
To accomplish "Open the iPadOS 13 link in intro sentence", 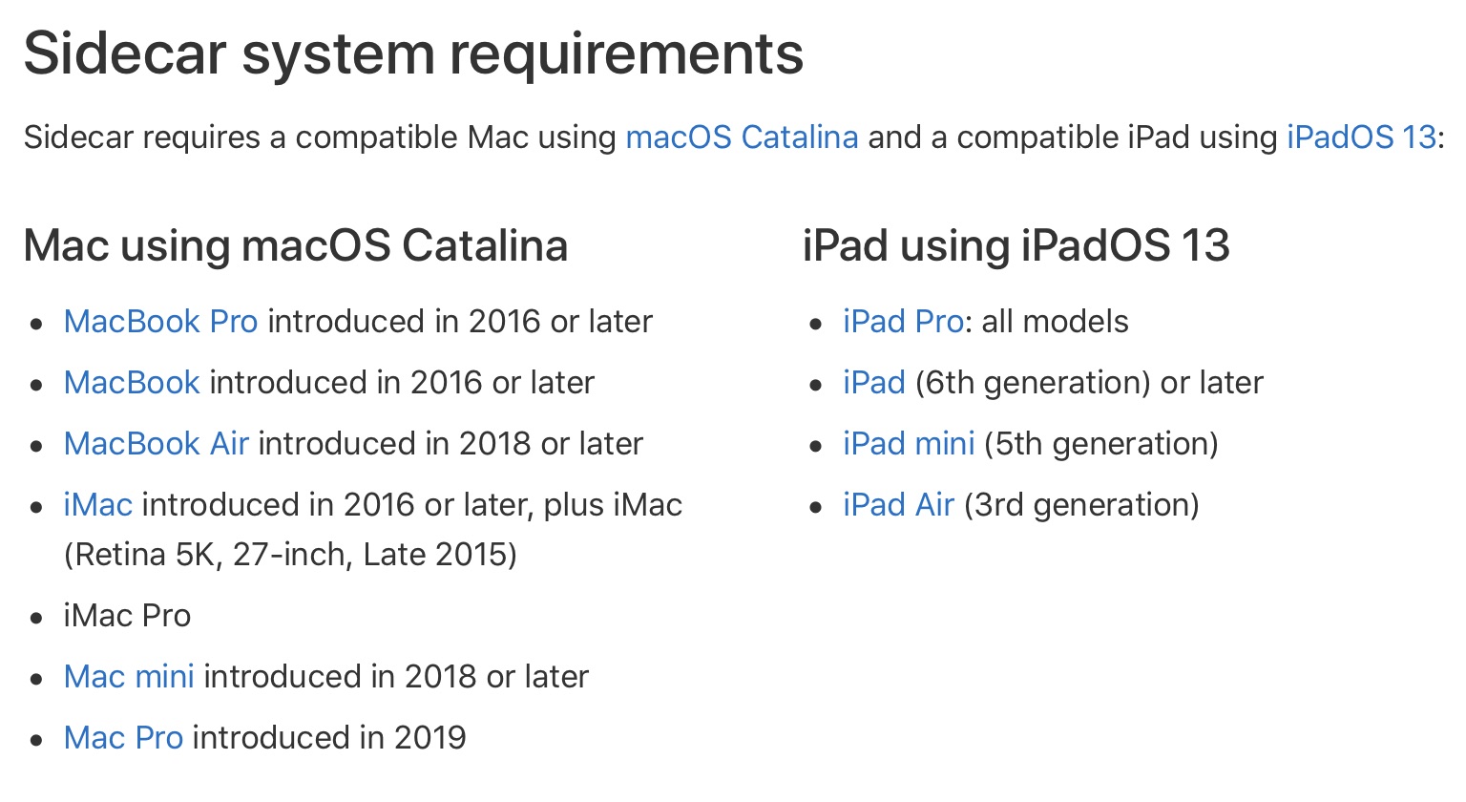I will pos(1360,137).
